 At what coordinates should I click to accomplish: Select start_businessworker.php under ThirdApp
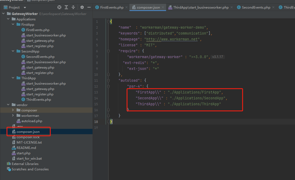(46, 84)
